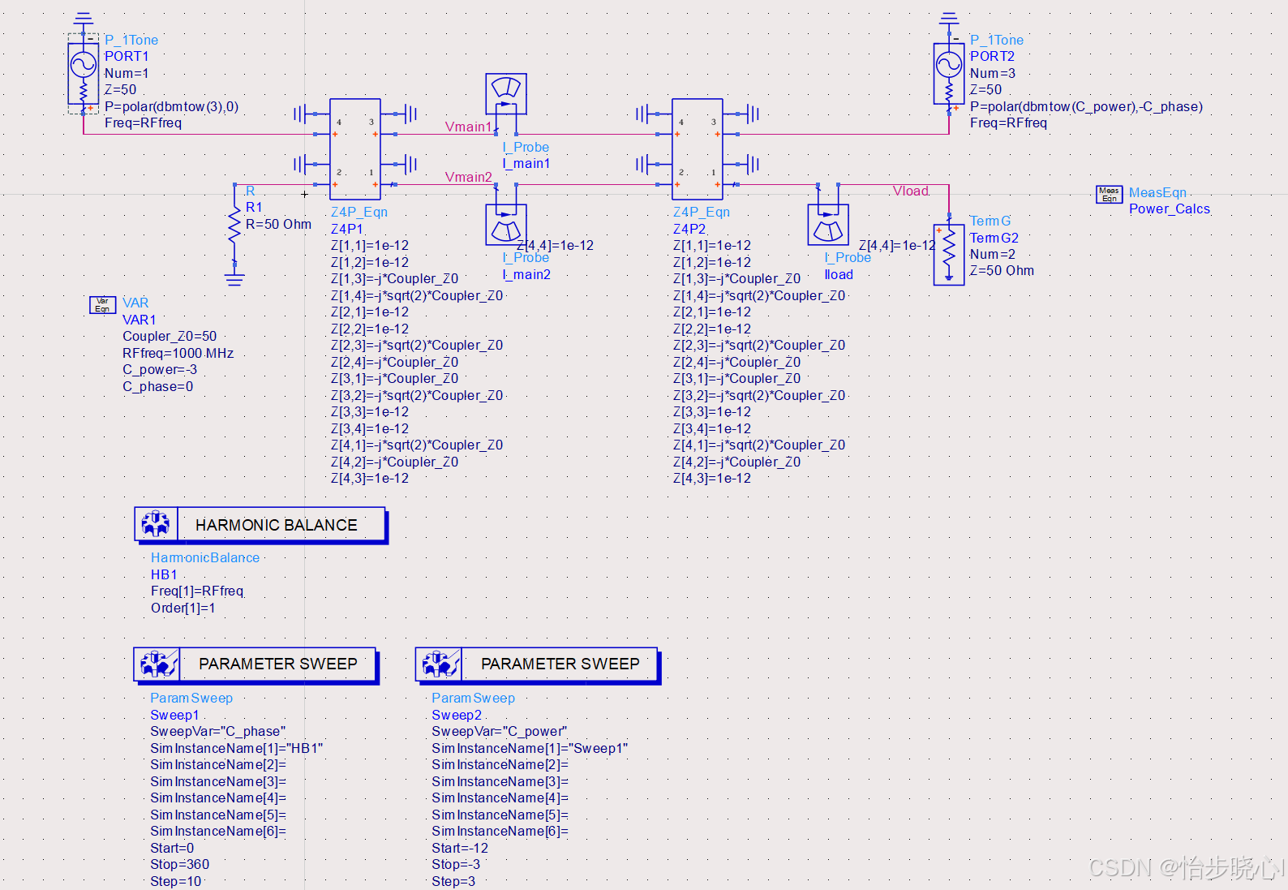Click the Z4P2 instance name

point(689,230)
